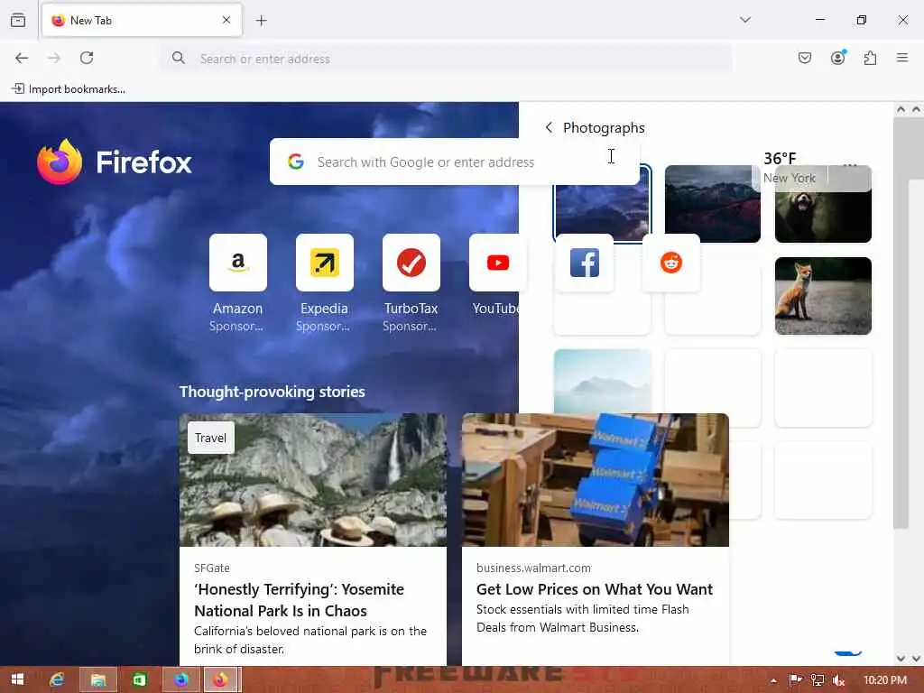Switch to Firefox taskbar button

tap(221, 679)
